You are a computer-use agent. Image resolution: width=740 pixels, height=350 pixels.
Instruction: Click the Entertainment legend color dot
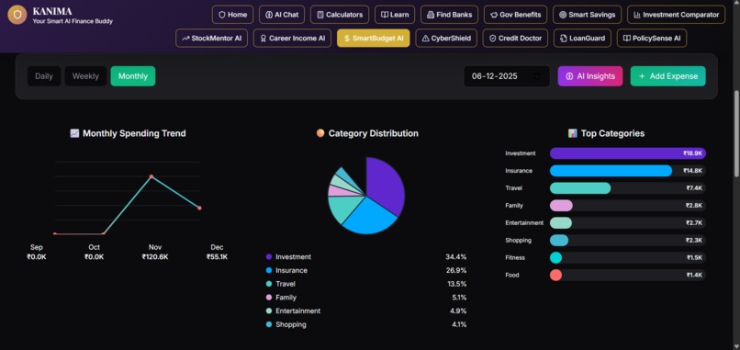[x=269, y=310]
